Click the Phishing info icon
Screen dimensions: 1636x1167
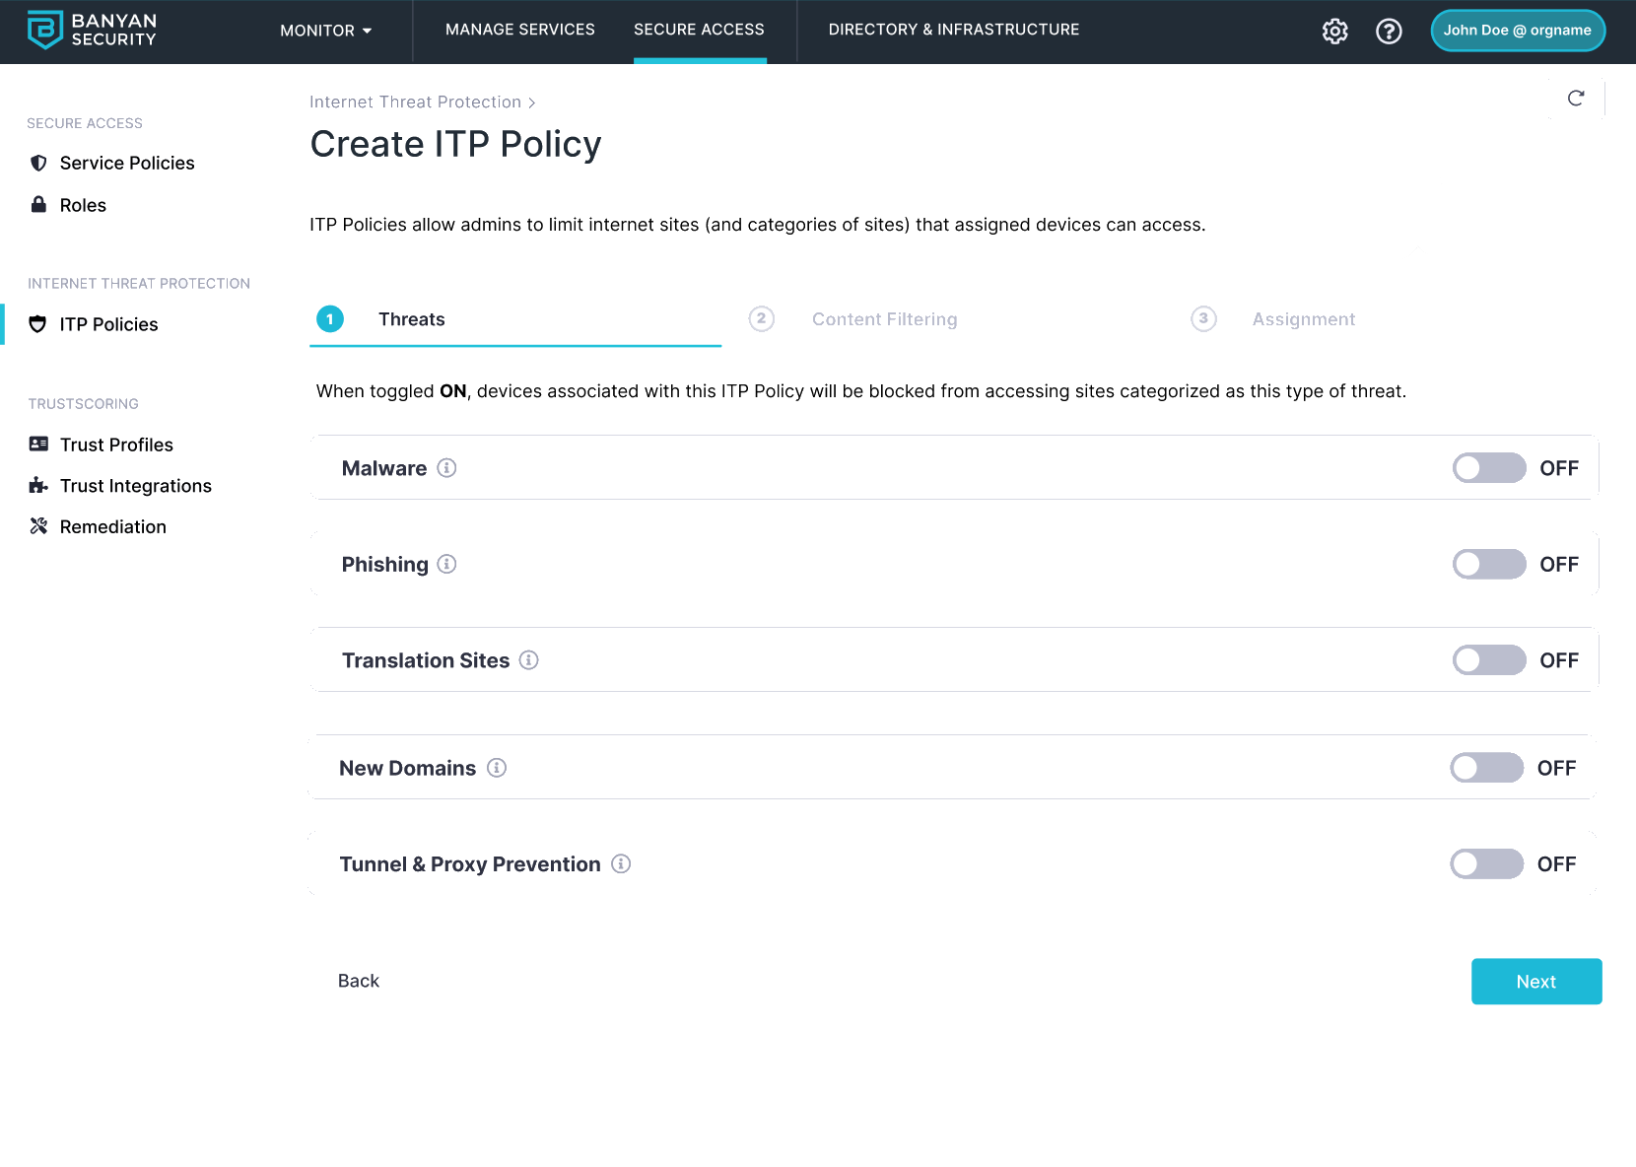click(x=446, y=565)
